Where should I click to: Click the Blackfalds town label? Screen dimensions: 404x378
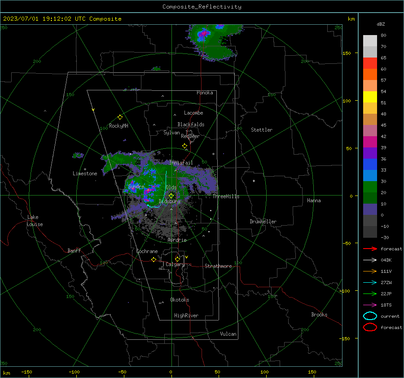191,125
